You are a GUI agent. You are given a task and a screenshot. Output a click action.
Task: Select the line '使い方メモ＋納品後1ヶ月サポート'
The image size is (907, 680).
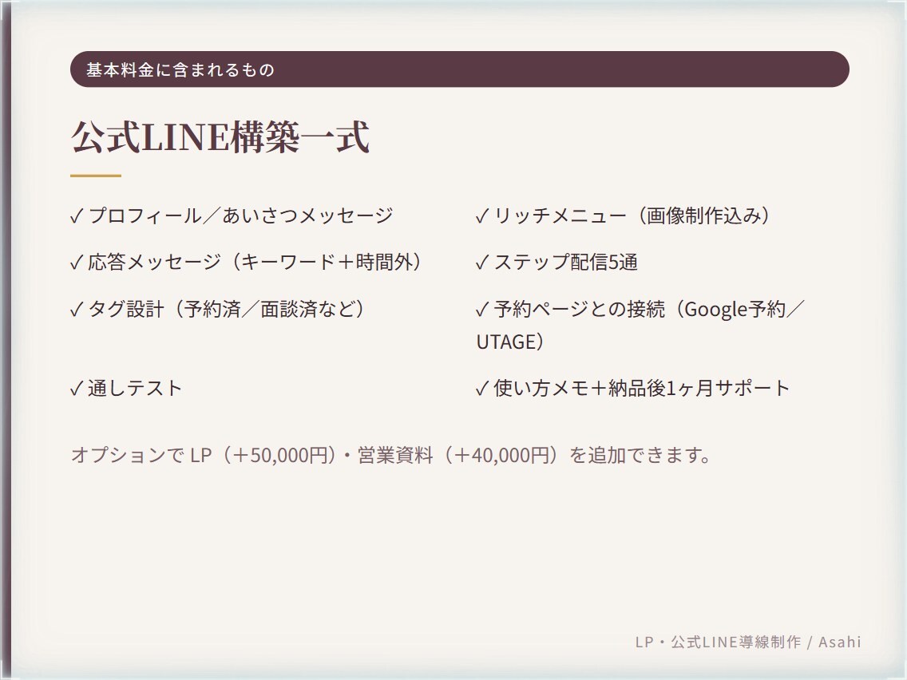pyautogui.click(x=633, y=388)
